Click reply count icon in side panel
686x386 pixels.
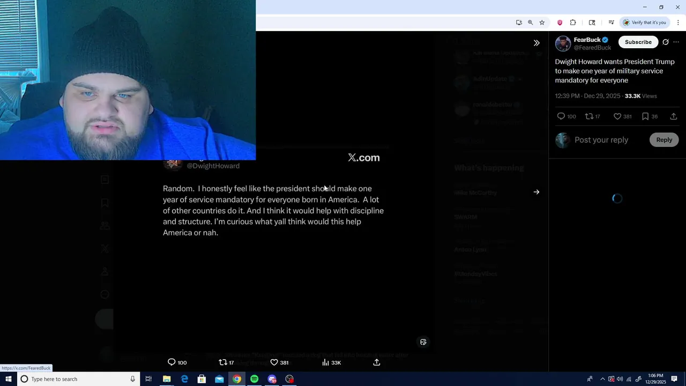click(561, 116)
